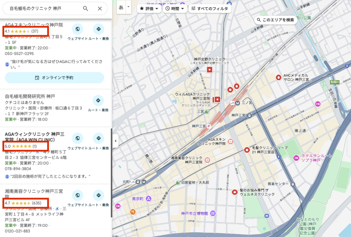This screenshot has height=237, width=351.
Task: Click directions icon for 湘南美容クリニック神戸三宮院
Action: click(99, 195)
